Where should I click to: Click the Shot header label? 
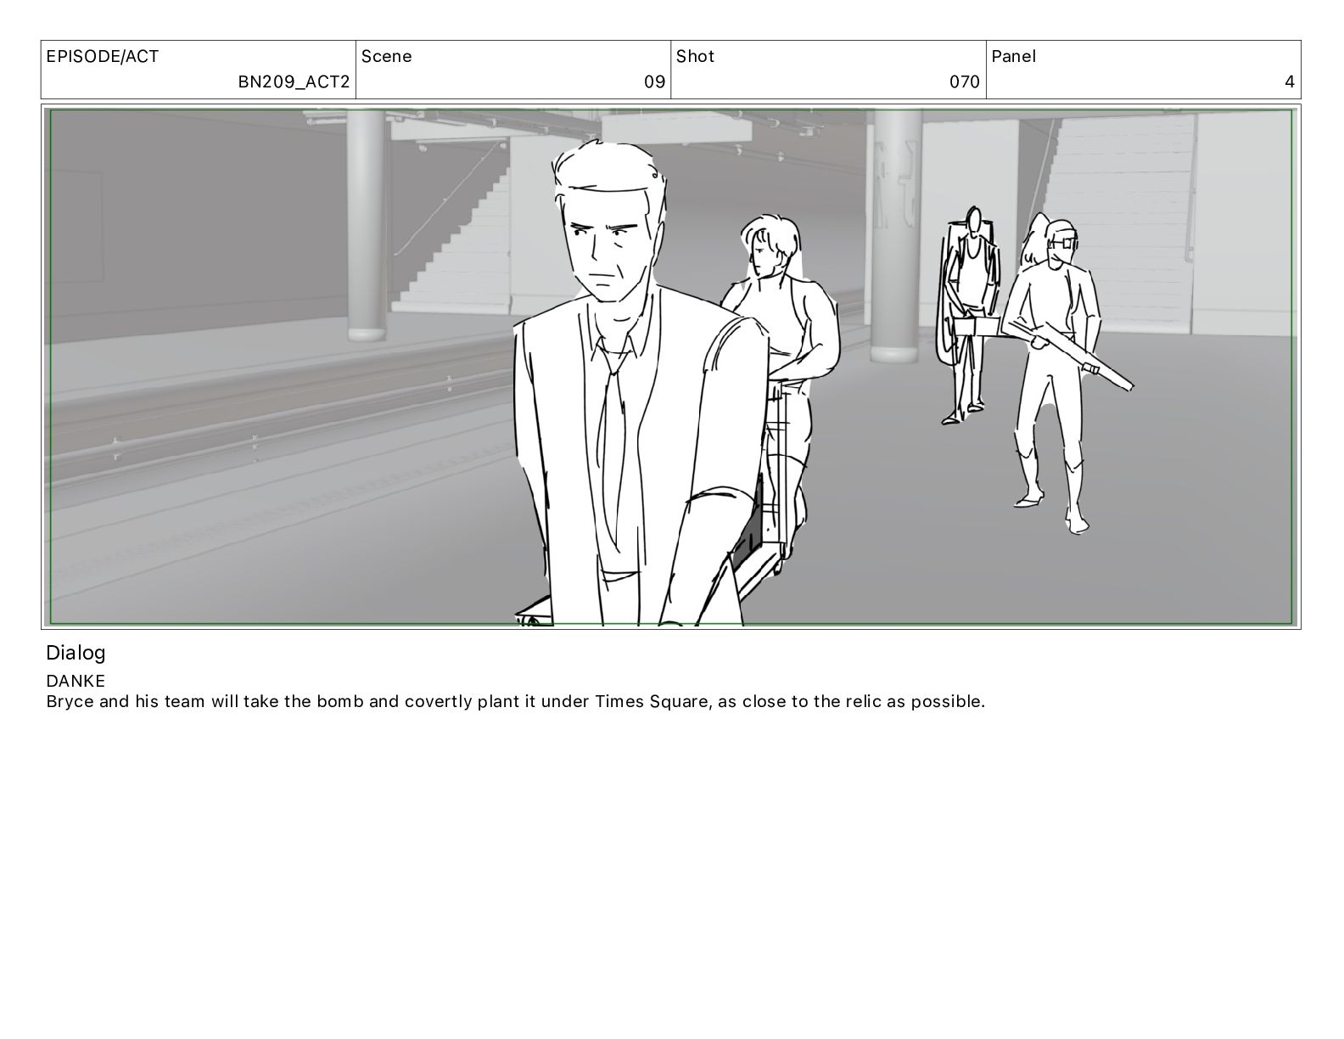click(x=695, y=57)
